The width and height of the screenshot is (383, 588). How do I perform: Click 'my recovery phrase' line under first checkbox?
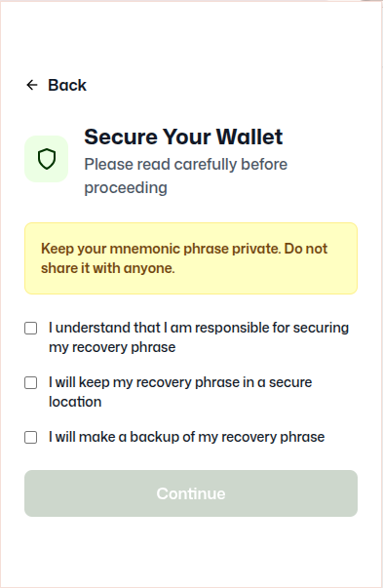112,347
